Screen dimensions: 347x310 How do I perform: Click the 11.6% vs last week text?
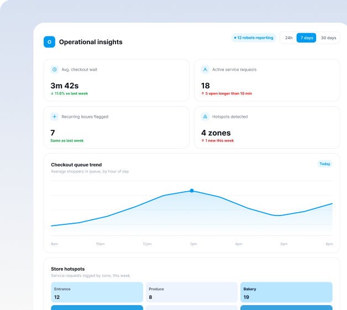tap(69, 93)
